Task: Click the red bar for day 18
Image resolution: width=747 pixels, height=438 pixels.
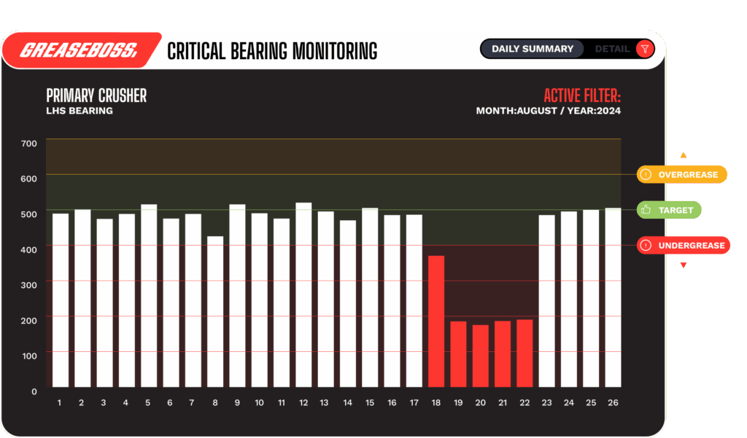Action: click(436, 321)
